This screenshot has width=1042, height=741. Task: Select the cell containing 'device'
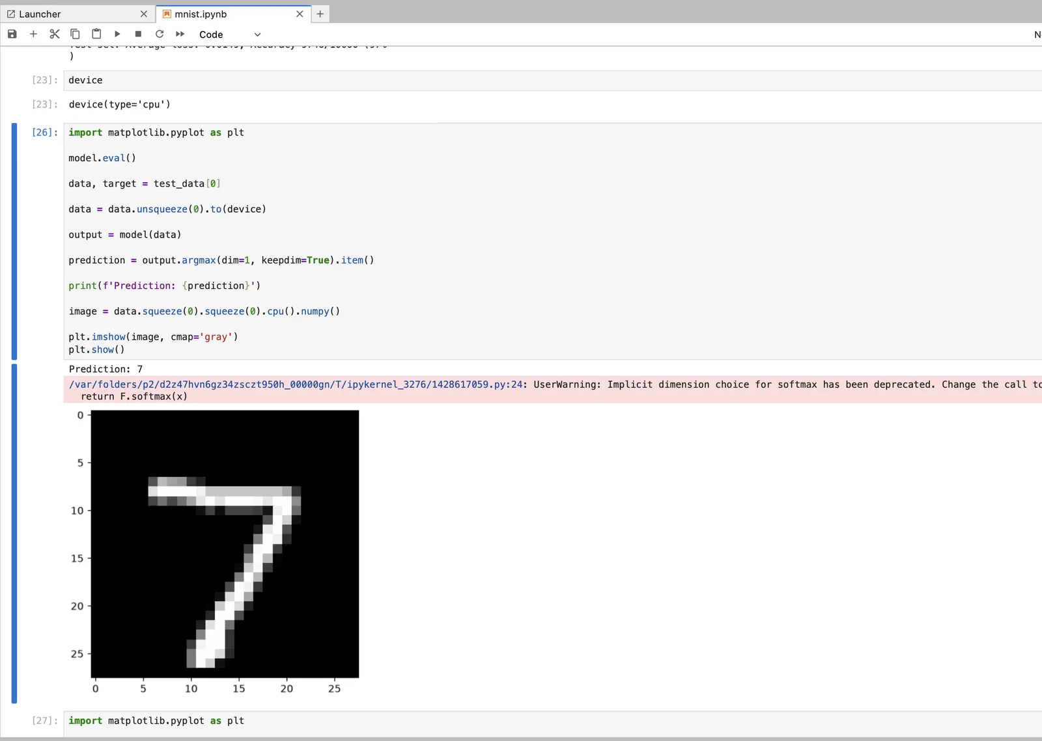coord(553,80)
